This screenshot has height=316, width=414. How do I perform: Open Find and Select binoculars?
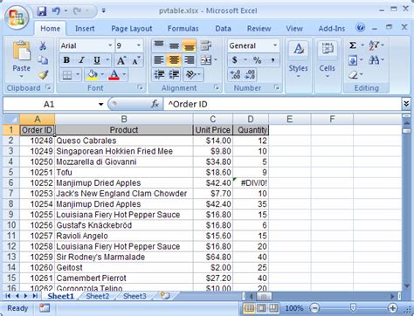pyautogui.click(x=374, y=60)
